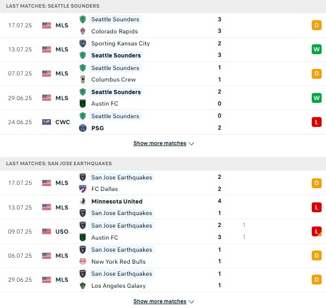The image size is (326, 308).
Task: Select the 09.07.25 USO match row
Action: pos(163,231)
